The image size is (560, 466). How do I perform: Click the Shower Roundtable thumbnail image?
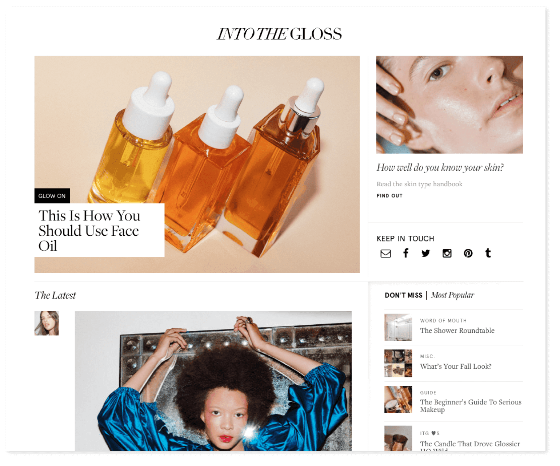[398, 327]
